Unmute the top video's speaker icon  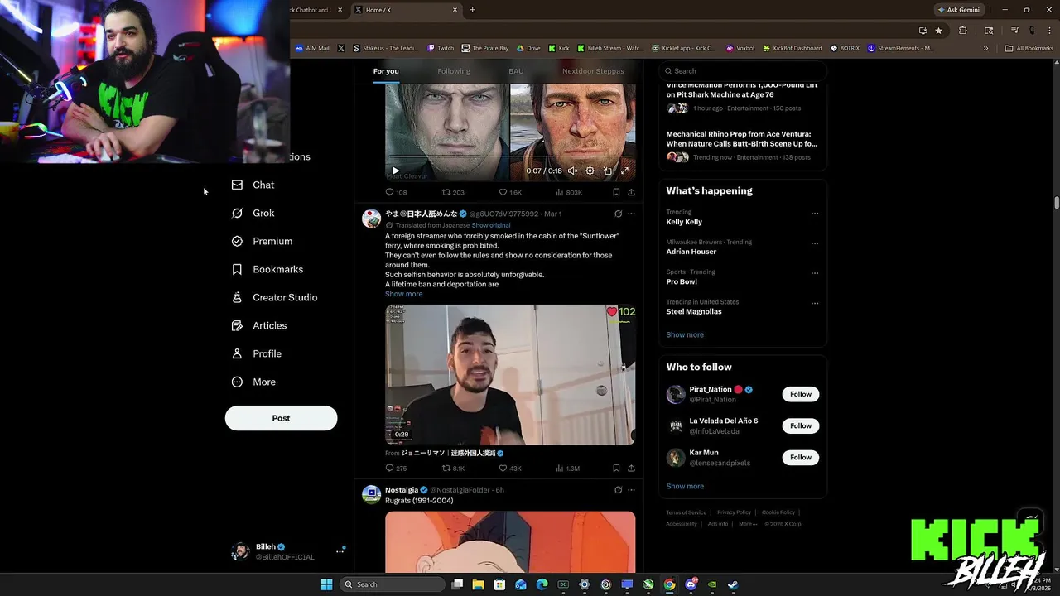pos(572,171)
